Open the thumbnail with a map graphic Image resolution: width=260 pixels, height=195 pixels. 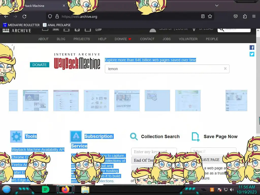(x=157, y=101)
